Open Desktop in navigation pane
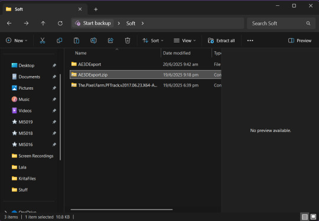Screen dimensions: 319x221 coord(27,65)
